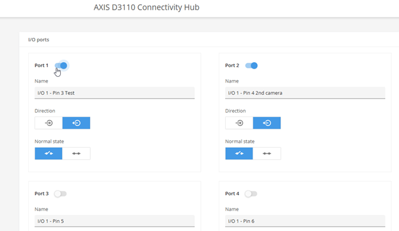Select open circuit normal state for Port 1
The image size is (399, 231).
coord(49,154)
